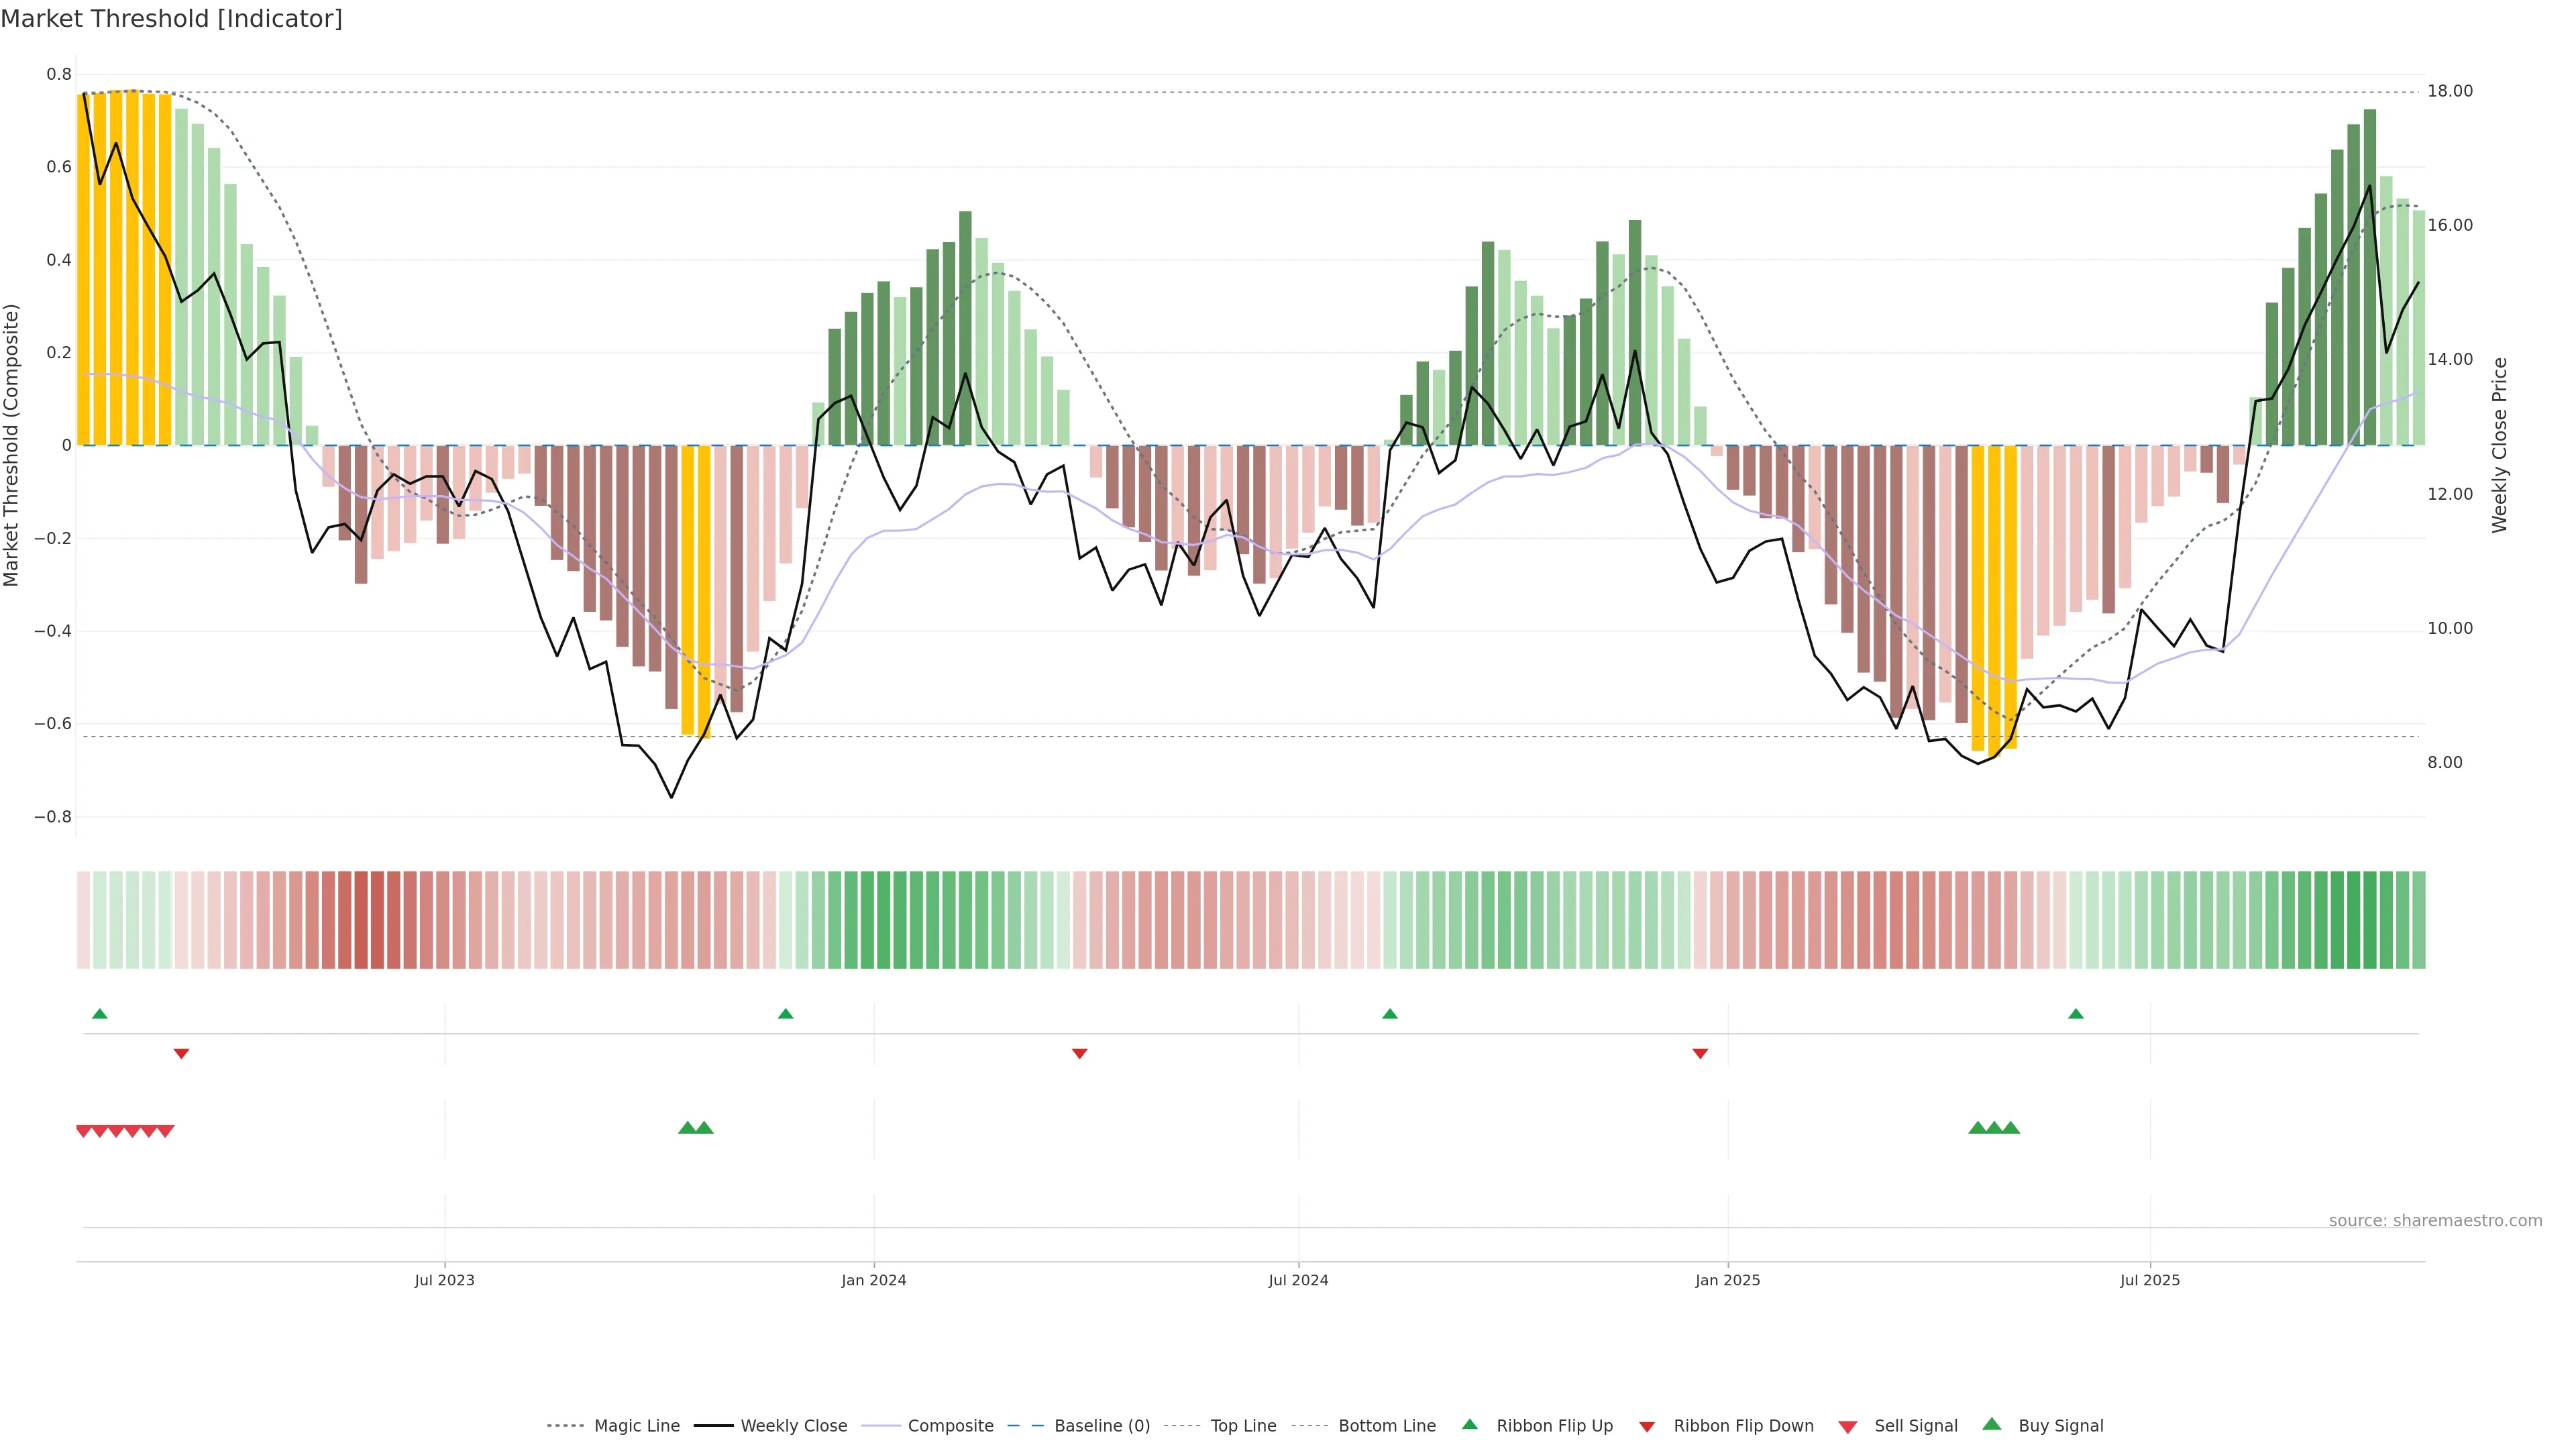
Task: Click the Weekly Close Price axis title
Action: [2500, 445]
